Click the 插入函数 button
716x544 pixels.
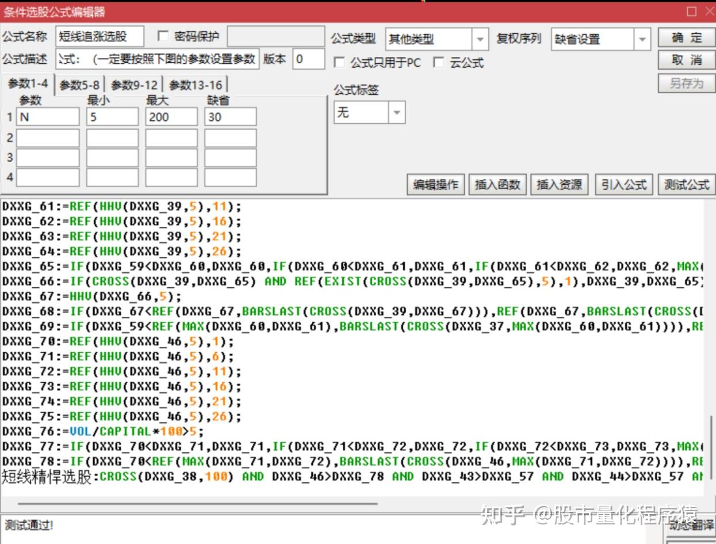pyautogui.click(x=497, y=184)
